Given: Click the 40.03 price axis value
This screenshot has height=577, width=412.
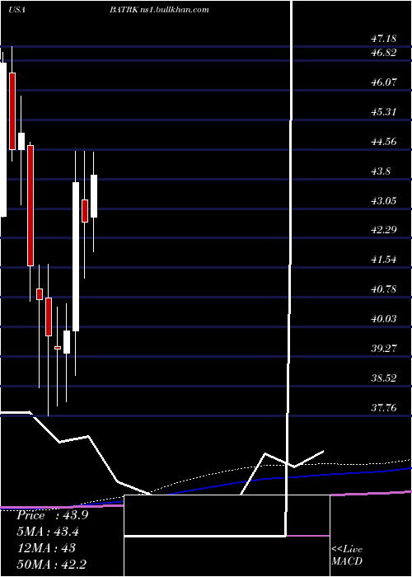Looking at the screenshot, I should click(x=384, y=319).
